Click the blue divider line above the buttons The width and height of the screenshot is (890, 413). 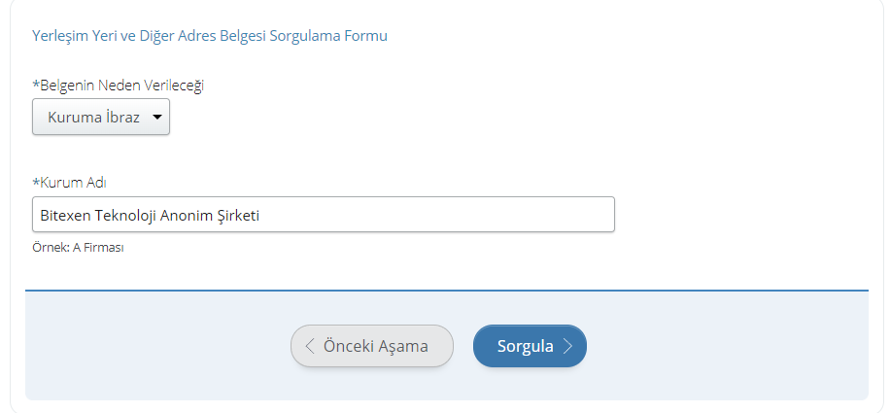tap(446, 290)
